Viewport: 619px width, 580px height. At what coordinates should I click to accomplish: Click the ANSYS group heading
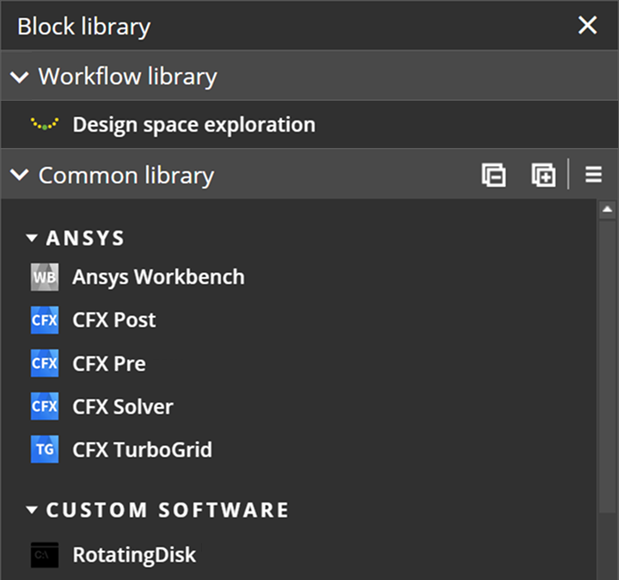click(85, 238)
